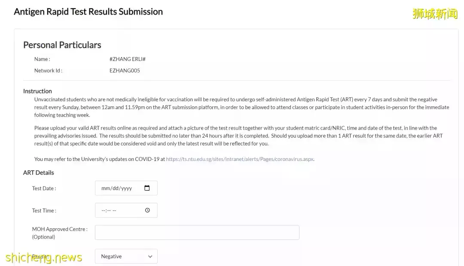Click the Antigen Rapid Test Results Submission title
This screenshot has height=266, width=464.
pyautogui.click(x=88, y=12)
